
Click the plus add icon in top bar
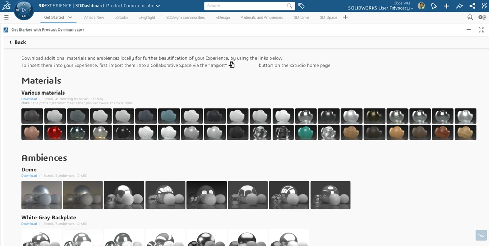[x=447, y=6]
